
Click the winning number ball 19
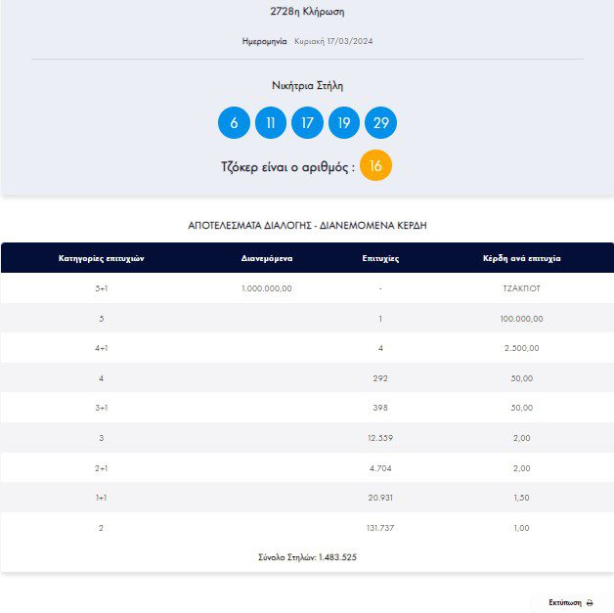(x=344, y=122)
